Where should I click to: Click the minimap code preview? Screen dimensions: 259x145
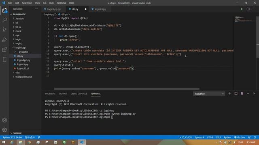(245, 19)
